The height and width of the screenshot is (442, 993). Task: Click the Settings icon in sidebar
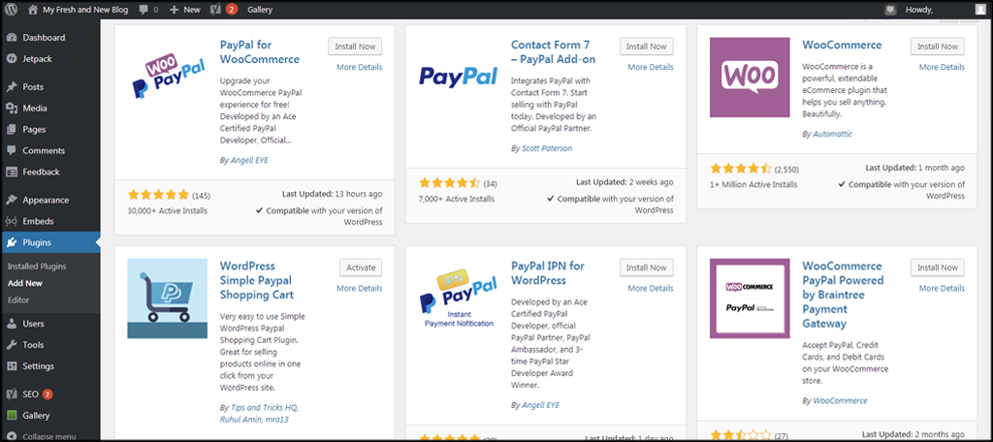point(12,366)
